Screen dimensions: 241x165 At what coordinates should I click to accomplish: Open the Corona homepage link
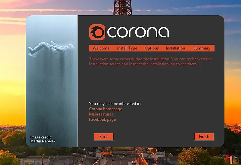[x=105, y=109]
